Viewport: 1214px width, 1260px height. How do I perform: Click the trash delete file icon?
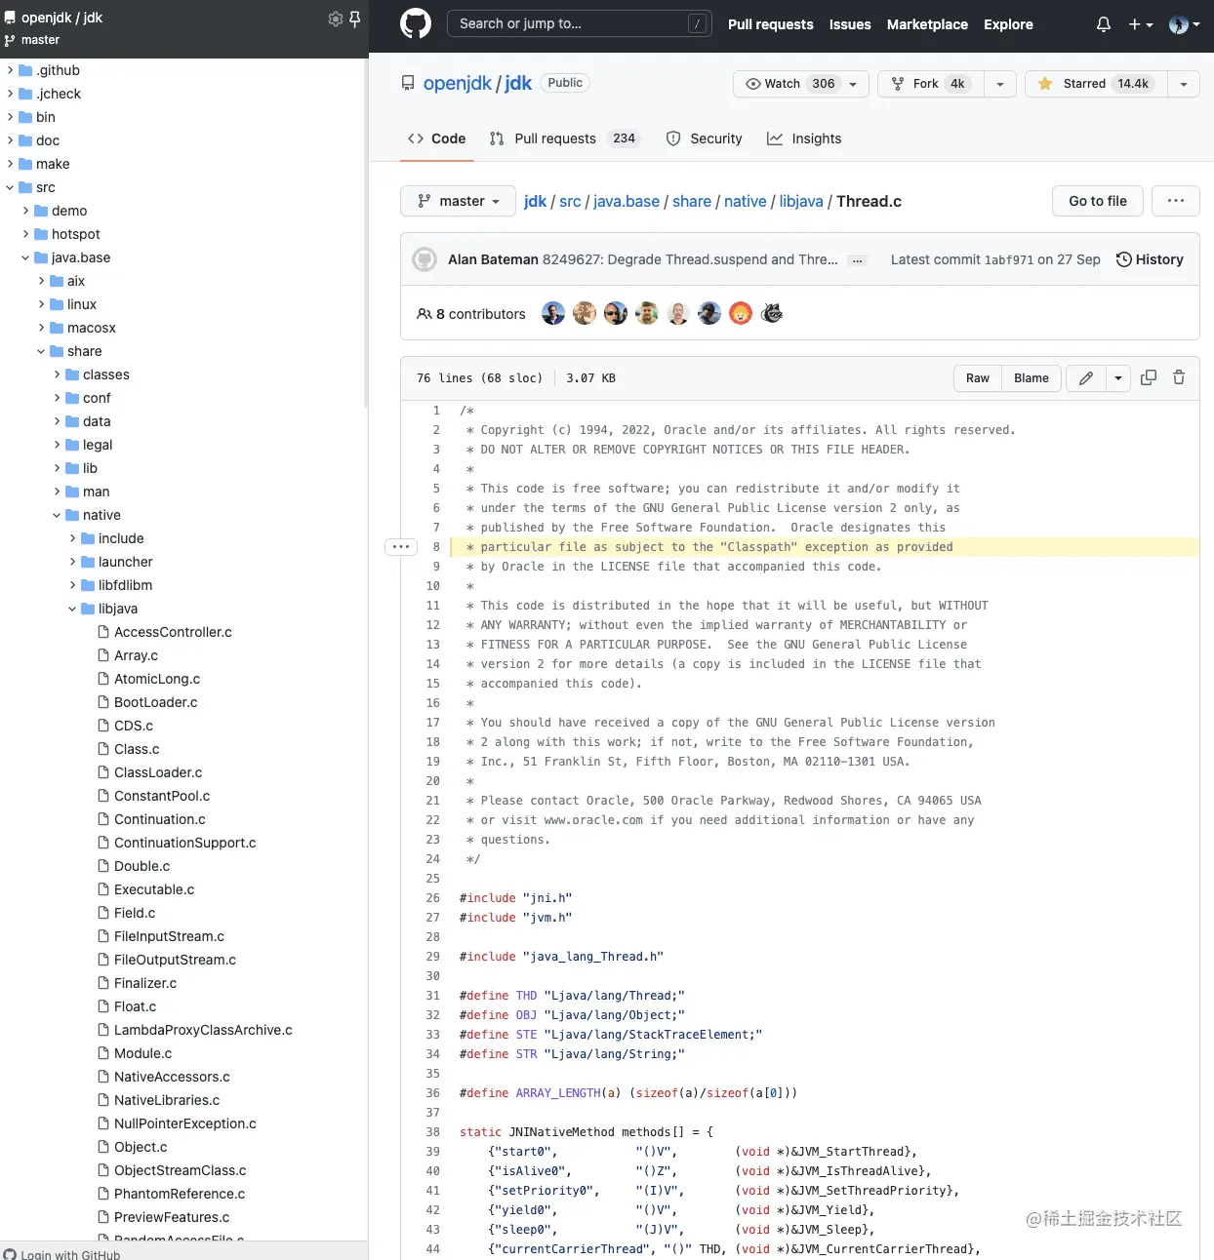(1179, 377)
